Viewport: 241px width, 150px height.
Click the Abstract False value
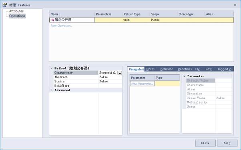tap(103, 77)
